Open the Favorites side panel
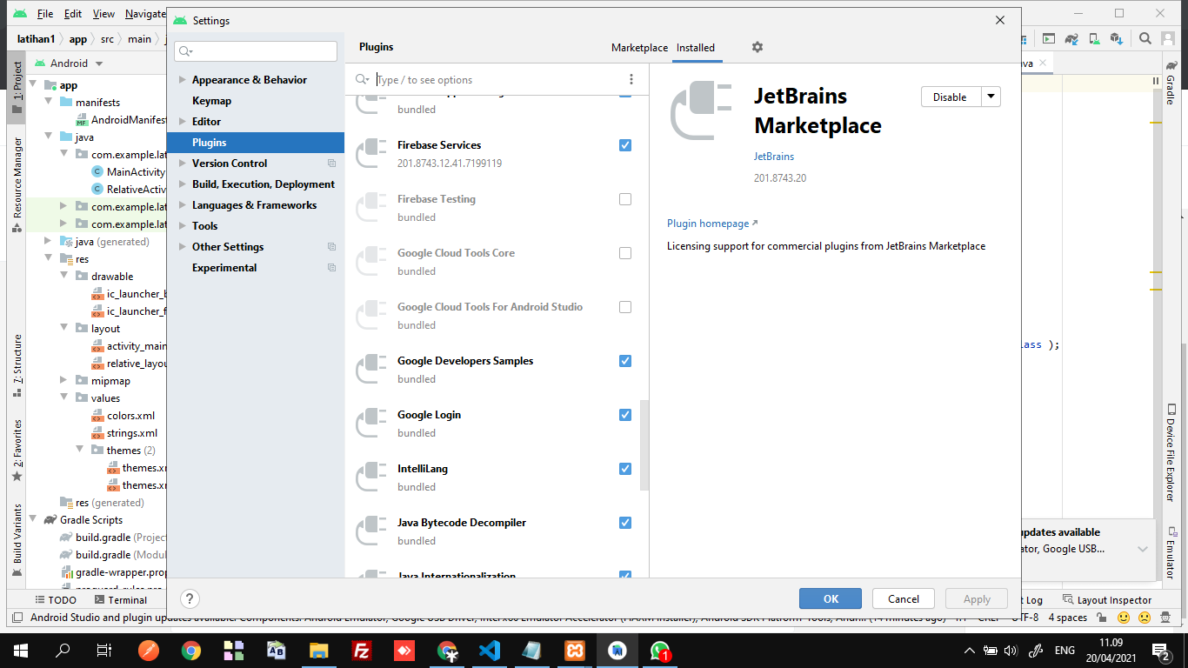This screenshot has width=1188, height=668. [17, 451]
